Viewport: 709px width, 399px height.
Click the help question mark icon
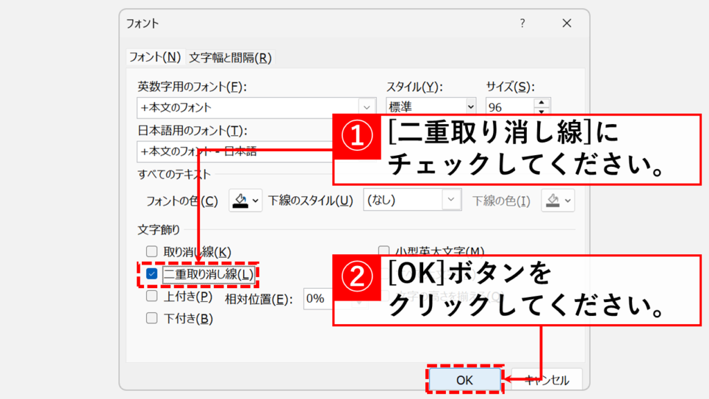523,24
